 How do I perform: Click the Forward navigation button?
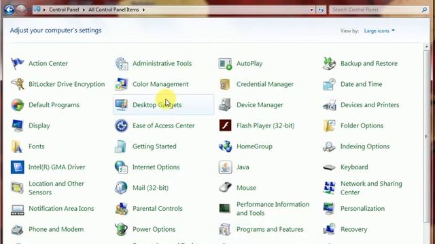21,9
